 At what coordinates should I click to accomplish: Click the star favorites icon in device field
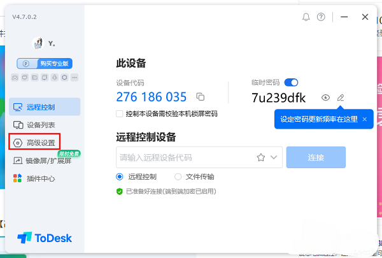(x=260, y=157)
